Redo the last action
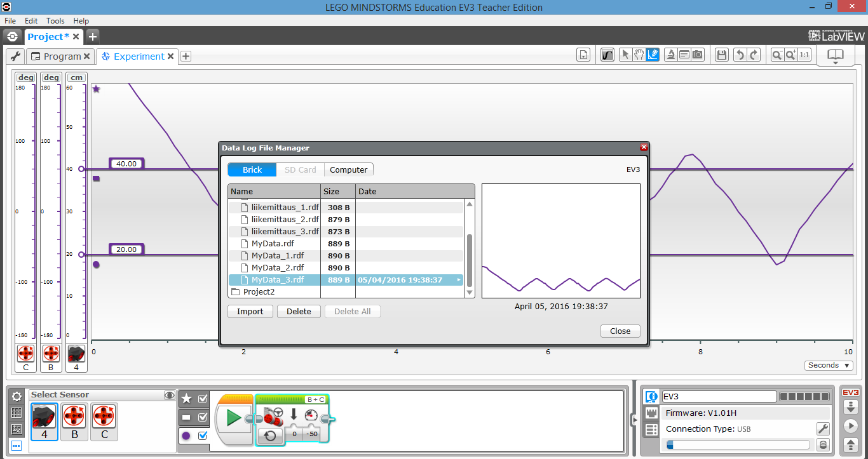The image size is (868, 459). tap(754, 55)
